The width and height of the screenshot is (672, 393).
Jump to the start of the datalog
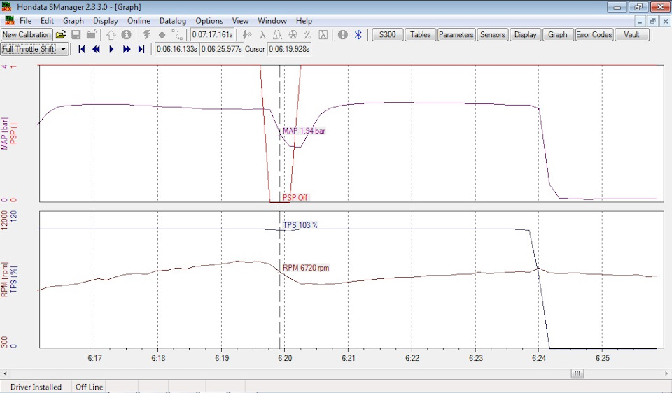point(81,49)
